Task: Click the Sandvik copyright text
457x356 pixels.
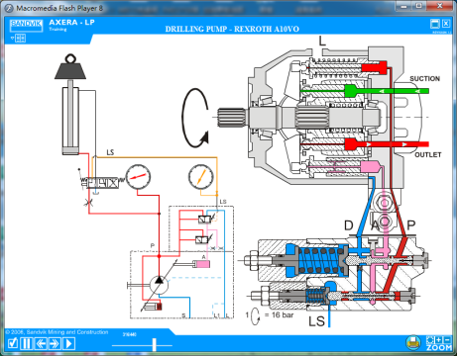Action: click(57, 332)
